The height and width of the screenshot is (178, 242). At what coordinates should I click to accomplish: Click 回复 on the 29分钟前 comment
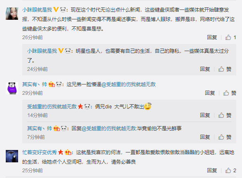point(210,93)
